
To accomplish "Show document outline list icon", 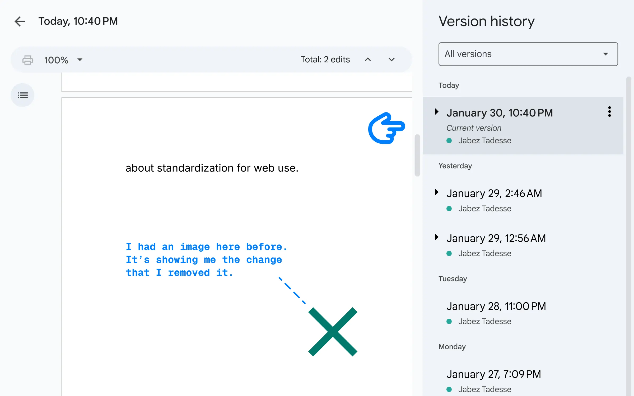I will pyautogui.click(x=22, y=95).
